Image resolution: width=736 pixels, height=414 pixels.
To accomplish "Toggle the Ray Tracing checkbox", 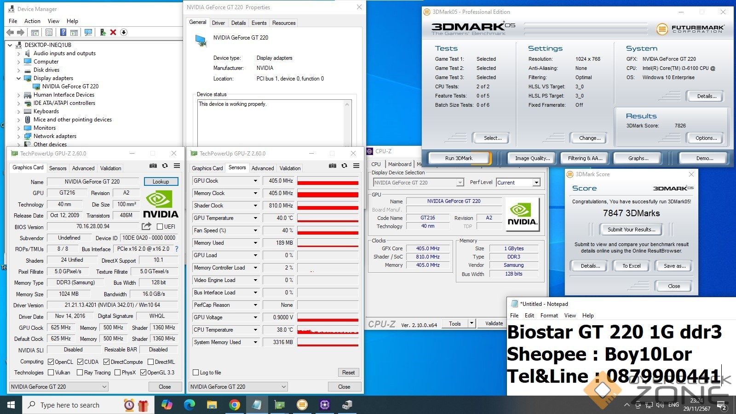I will (x=80, y=373).
